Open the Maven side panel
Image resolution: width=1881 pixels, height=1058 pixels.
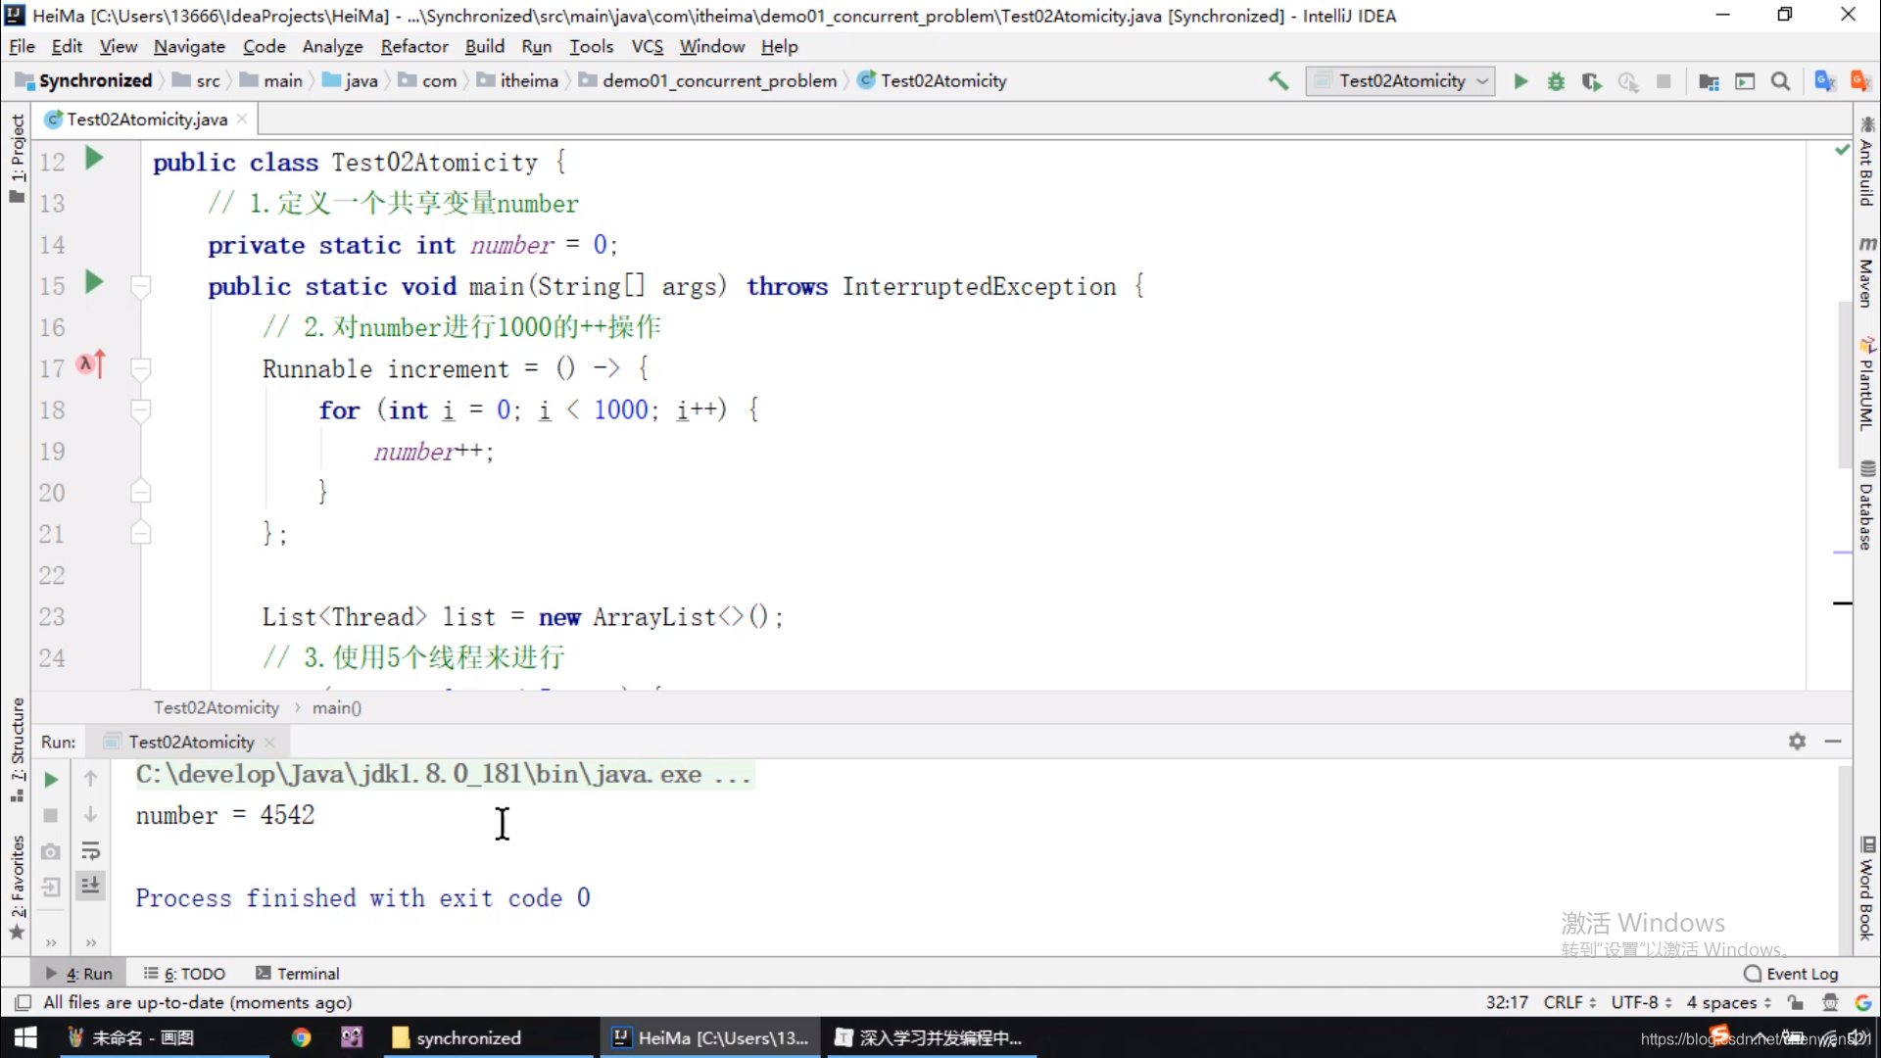[1866, 271]
